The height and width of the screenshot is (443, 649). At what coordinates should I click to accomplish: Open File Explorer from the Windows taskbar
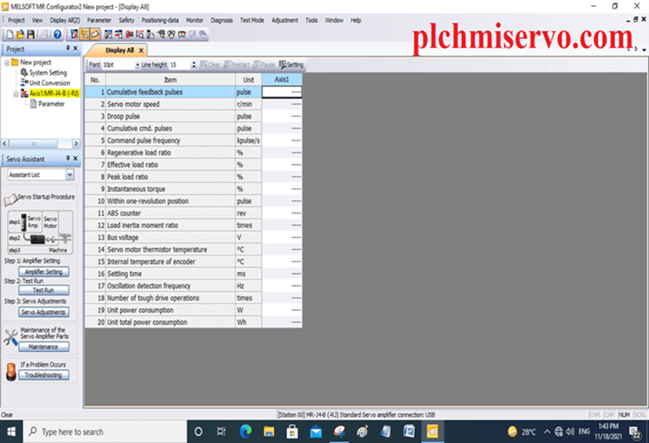269,431
